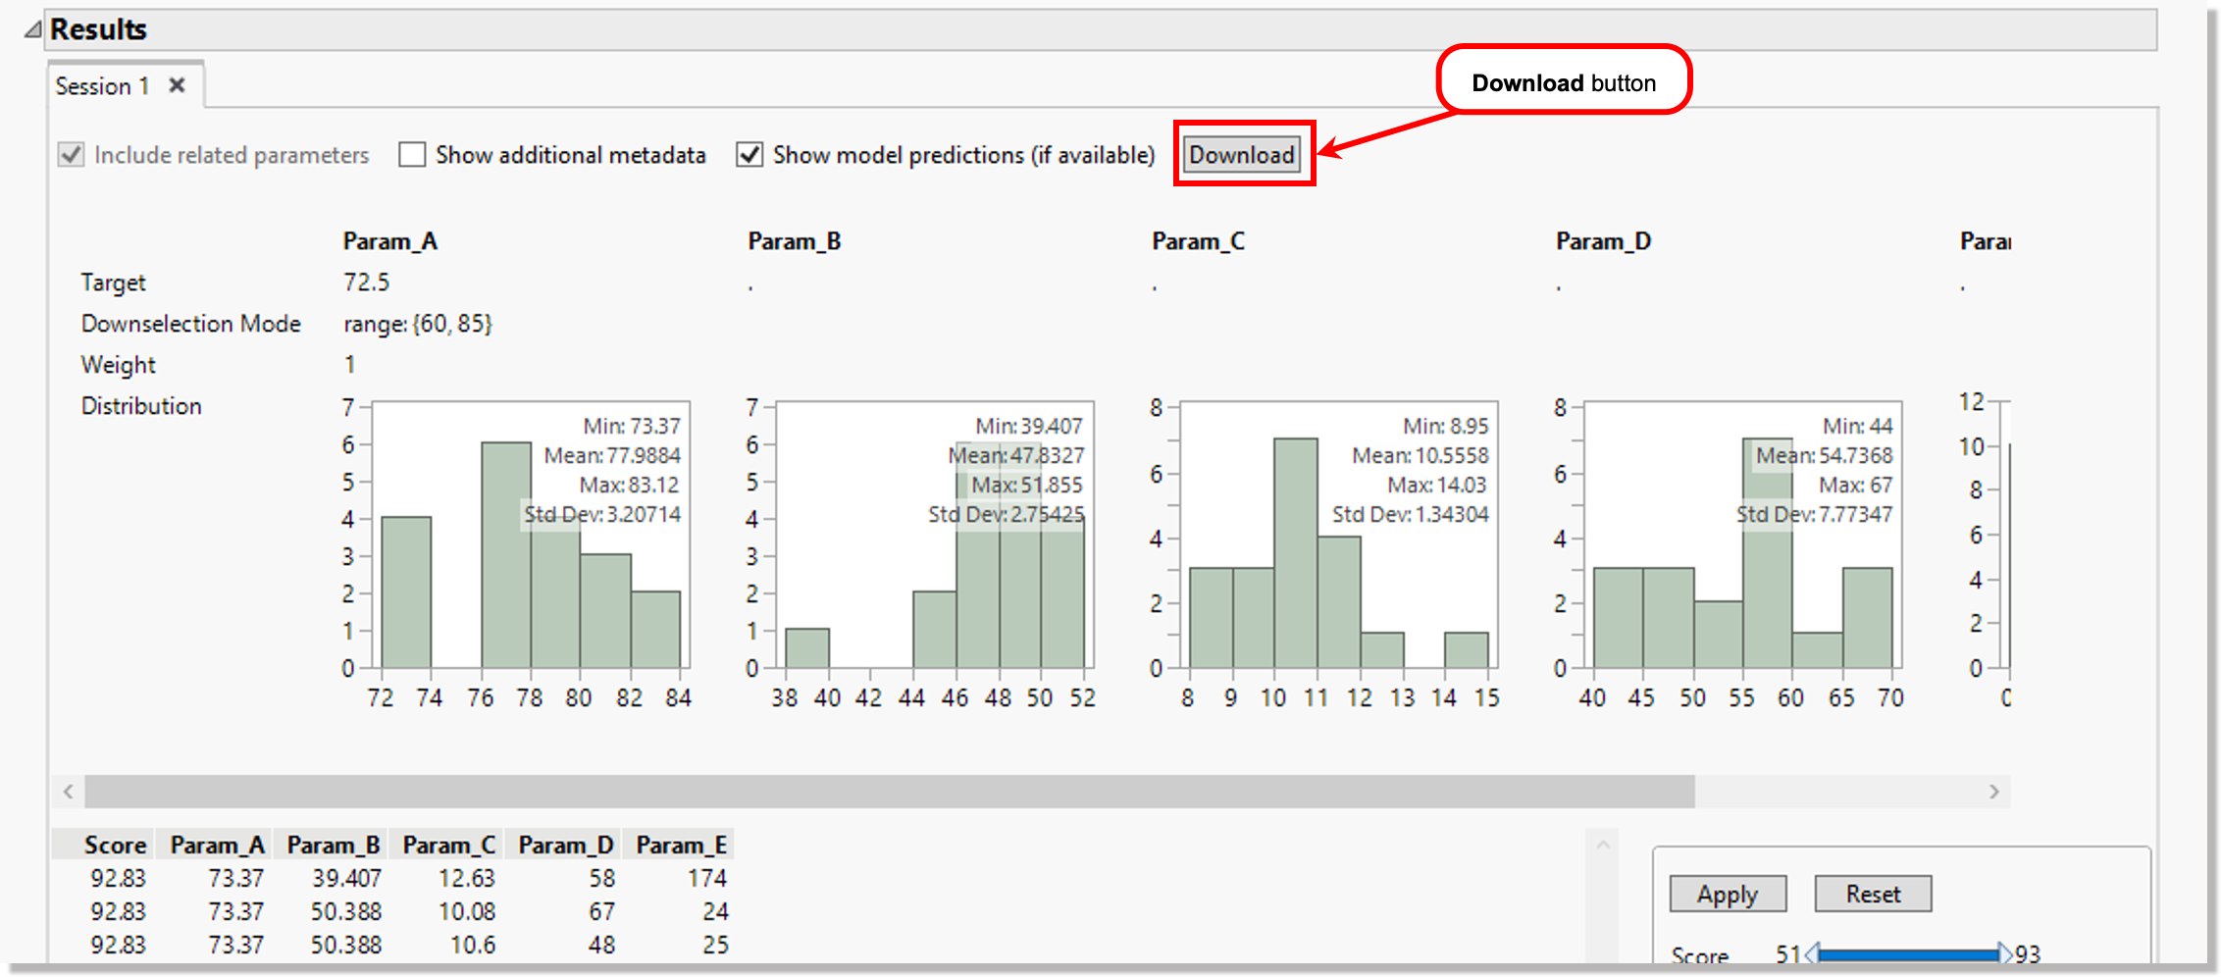2221x977 pixels.
Task: Click the Score slider's left handle at 51
Action: click(x=1812, y=953)
